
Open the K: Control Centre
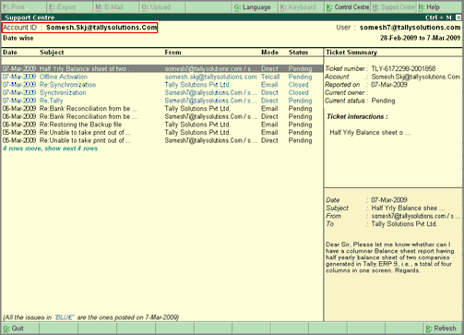tap(348, 7)
